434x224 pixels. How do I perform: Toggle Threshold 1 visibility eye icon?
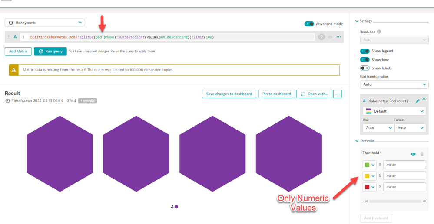point(413,154)
